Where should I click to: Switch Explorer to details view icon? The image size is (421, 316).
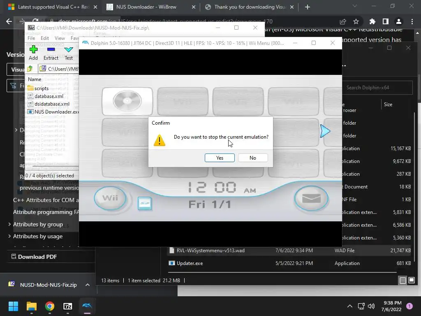pos(402,281)
